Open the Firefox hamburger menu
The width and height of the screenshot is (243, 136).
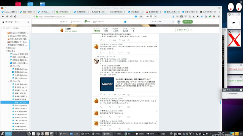pyautogui.click(x=219, y=17)
